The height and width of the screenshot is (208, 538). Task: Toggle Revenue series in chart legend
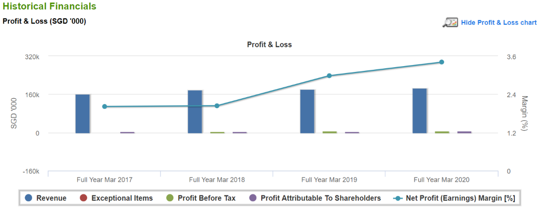46,198
